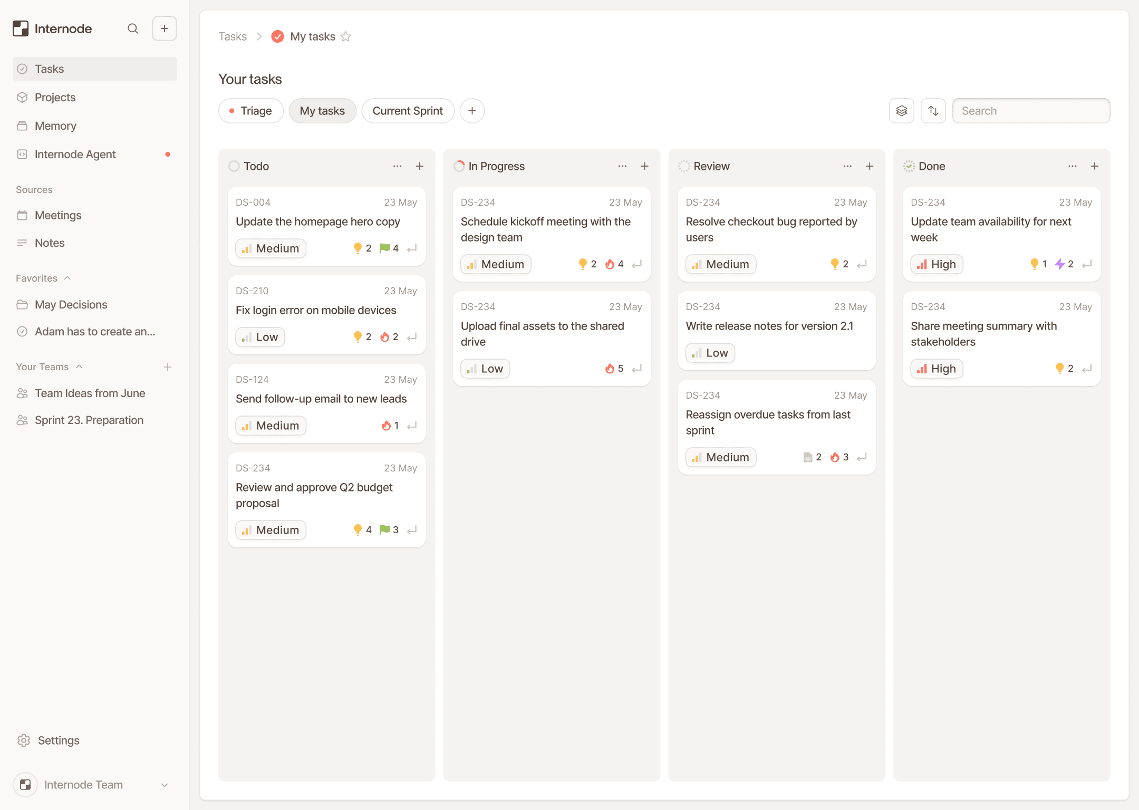Image resolution: width=1139 pixels, height=810 pixels.
Task: Add a card with the In Progress plus icon
Action: coord(644,166)
